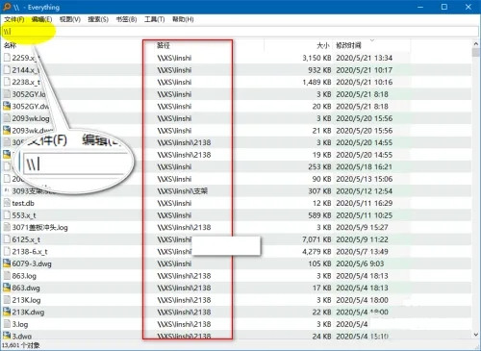Click the size value 1,489 KB

pyautogui.click(x=316, y=82)
